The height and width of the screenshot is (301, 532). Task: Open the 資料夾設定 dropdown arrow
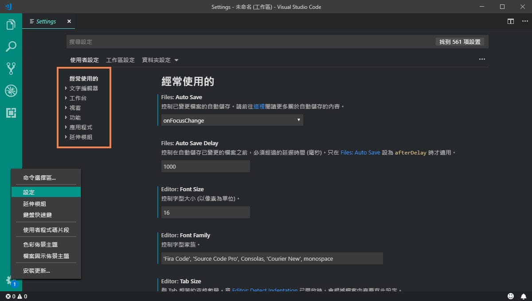pos(176,60)
